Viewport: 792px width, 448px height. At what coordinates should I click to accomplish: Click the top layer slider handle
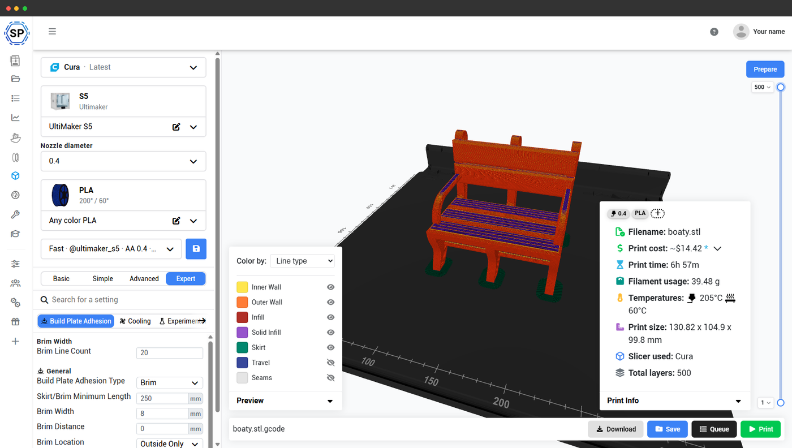781,87
